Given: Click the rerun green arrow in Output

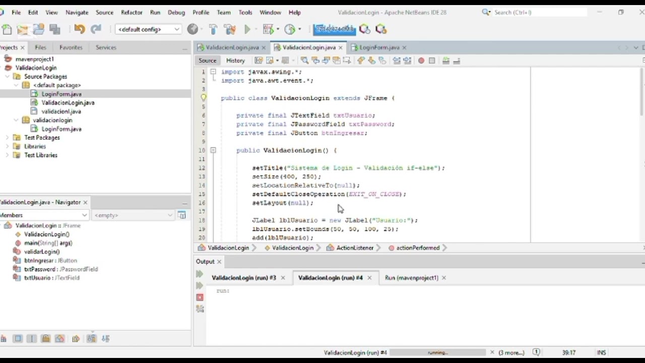Looking at the screenshot, I should 200,274.
